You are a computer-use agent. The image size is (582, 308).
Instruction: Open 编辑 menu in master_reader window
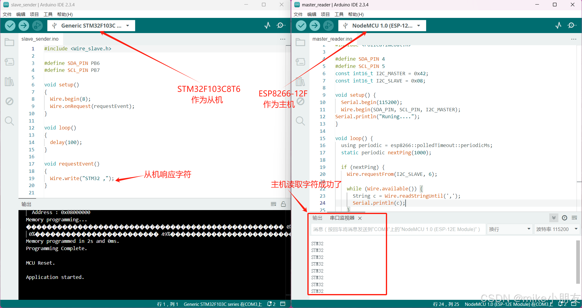tap(312, 14)
